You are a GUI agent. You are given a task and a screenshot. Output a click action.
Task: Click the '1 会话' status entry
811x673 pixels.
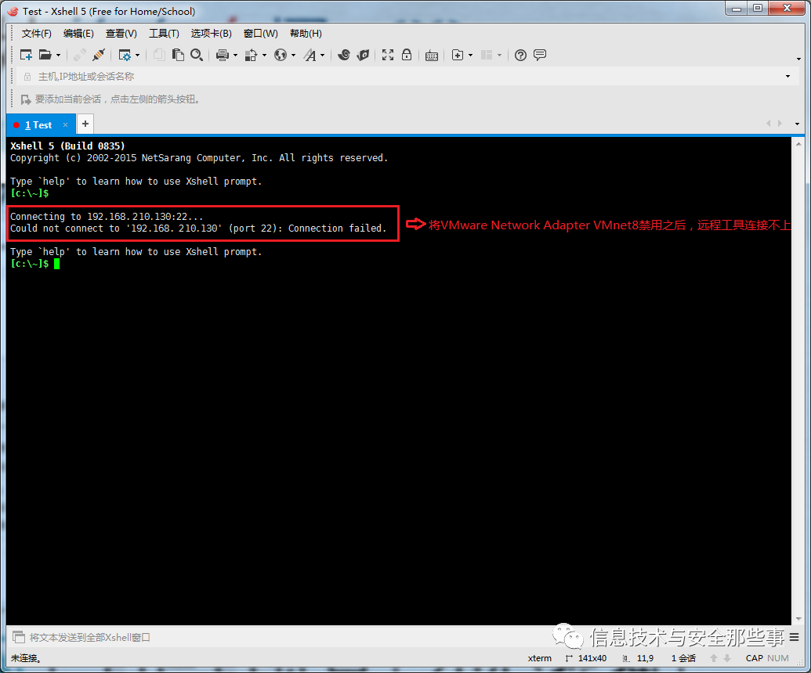tap(683, 659)
